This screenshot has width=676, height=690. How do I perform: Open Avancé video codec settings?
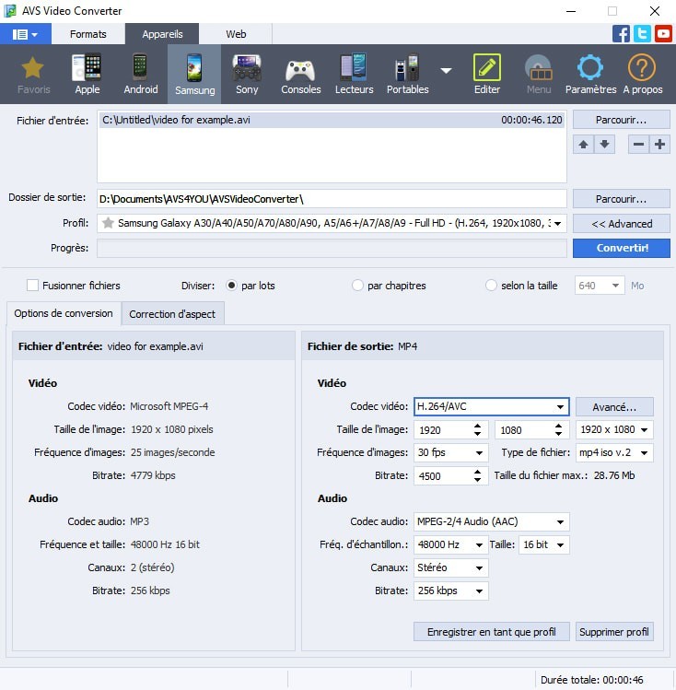[x=614, y=407]
